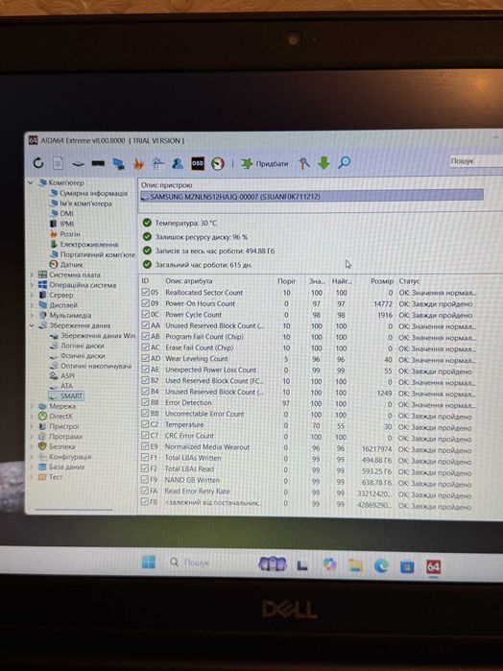Image resolution: width=503 pixels, height=671 pixels.
Task: Sort by Статус column header
Action: (x=409, y=281)
